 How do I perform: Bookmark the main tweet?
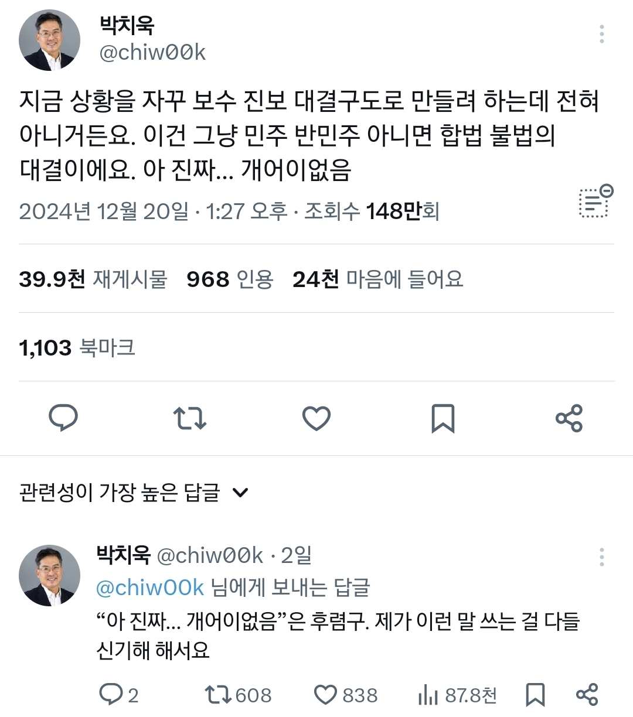coord(443,418)
